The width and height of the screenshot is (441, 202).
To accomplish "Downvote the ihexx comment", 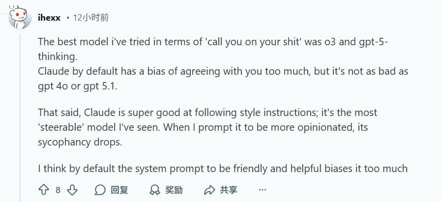I will pos(72,190).
